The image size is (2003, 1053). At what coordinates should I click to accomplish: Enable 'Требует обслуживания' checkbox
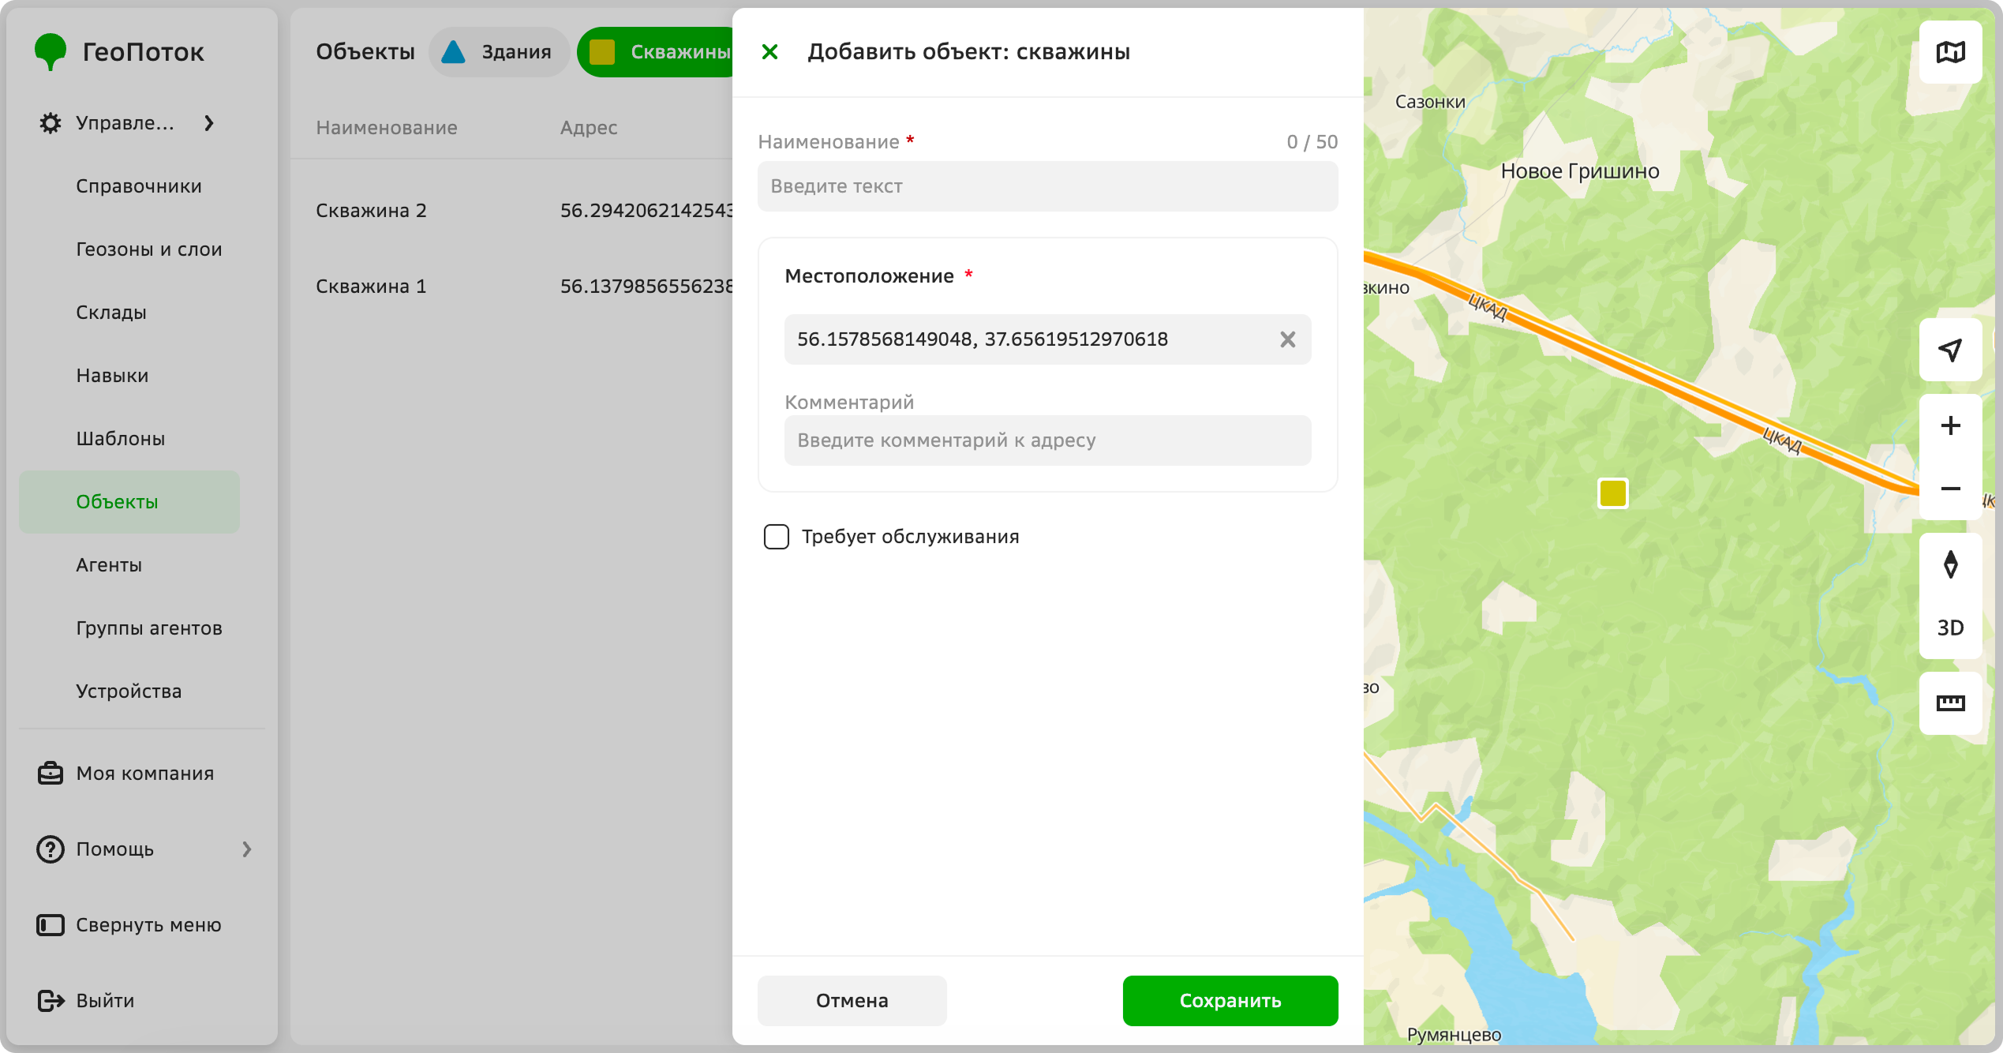[776, 537]
